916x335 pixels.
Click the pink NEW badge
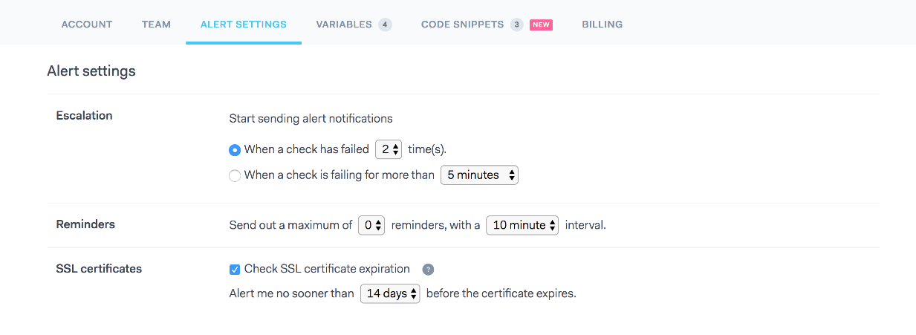point(541,25)
